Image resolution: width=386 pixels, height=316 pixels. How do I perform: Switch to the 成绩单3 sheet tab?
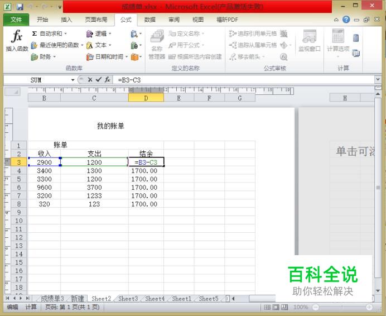[x=52, y=299]
